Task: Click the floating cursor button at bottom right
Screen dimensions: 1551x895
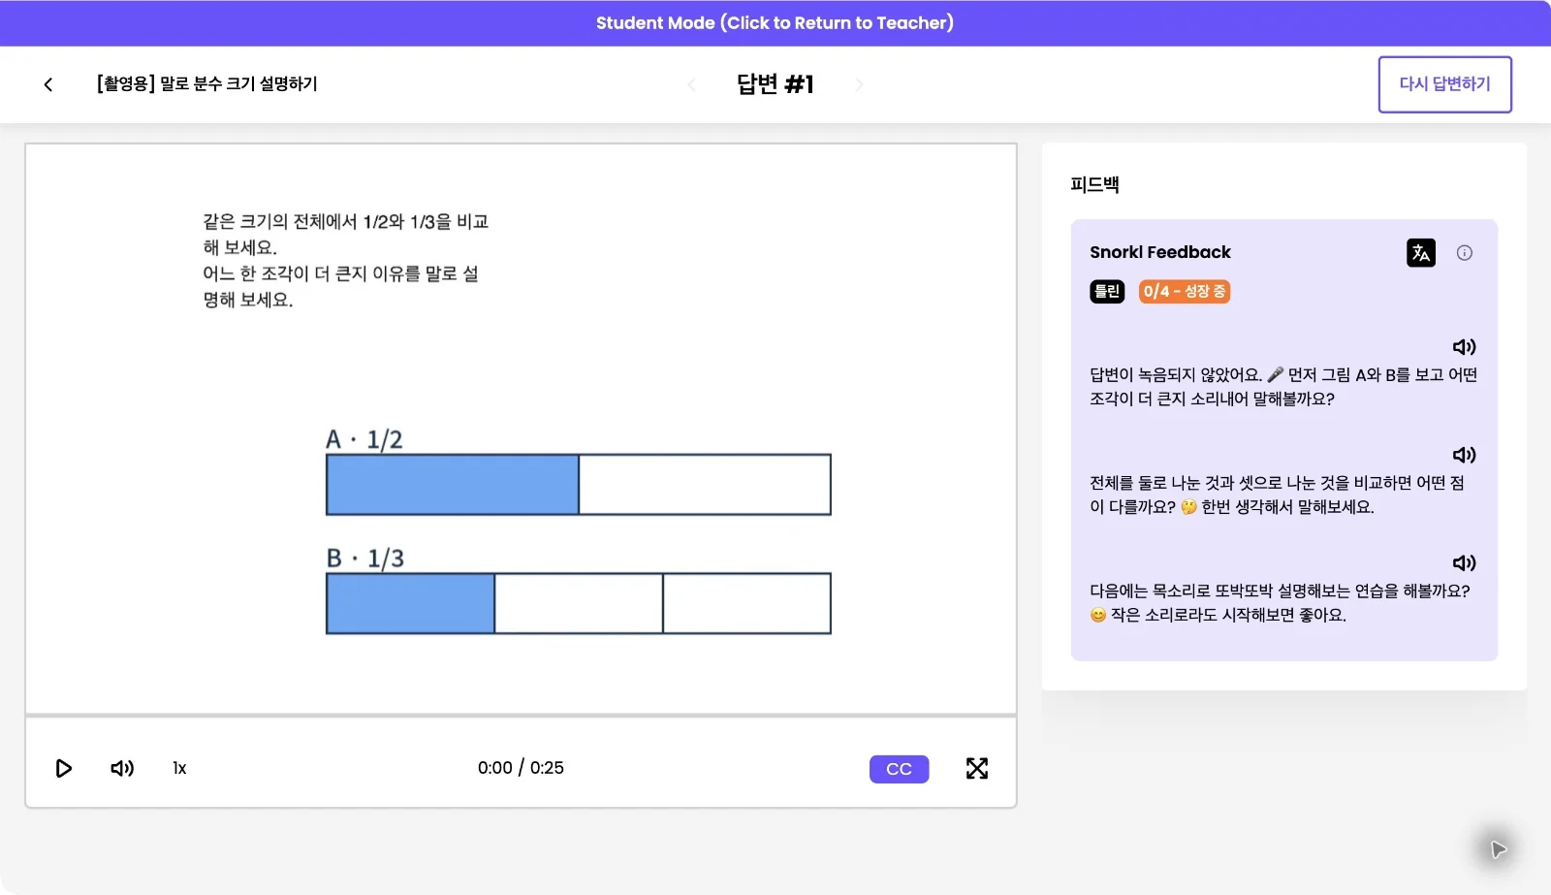Action: tap(1499, 849)
